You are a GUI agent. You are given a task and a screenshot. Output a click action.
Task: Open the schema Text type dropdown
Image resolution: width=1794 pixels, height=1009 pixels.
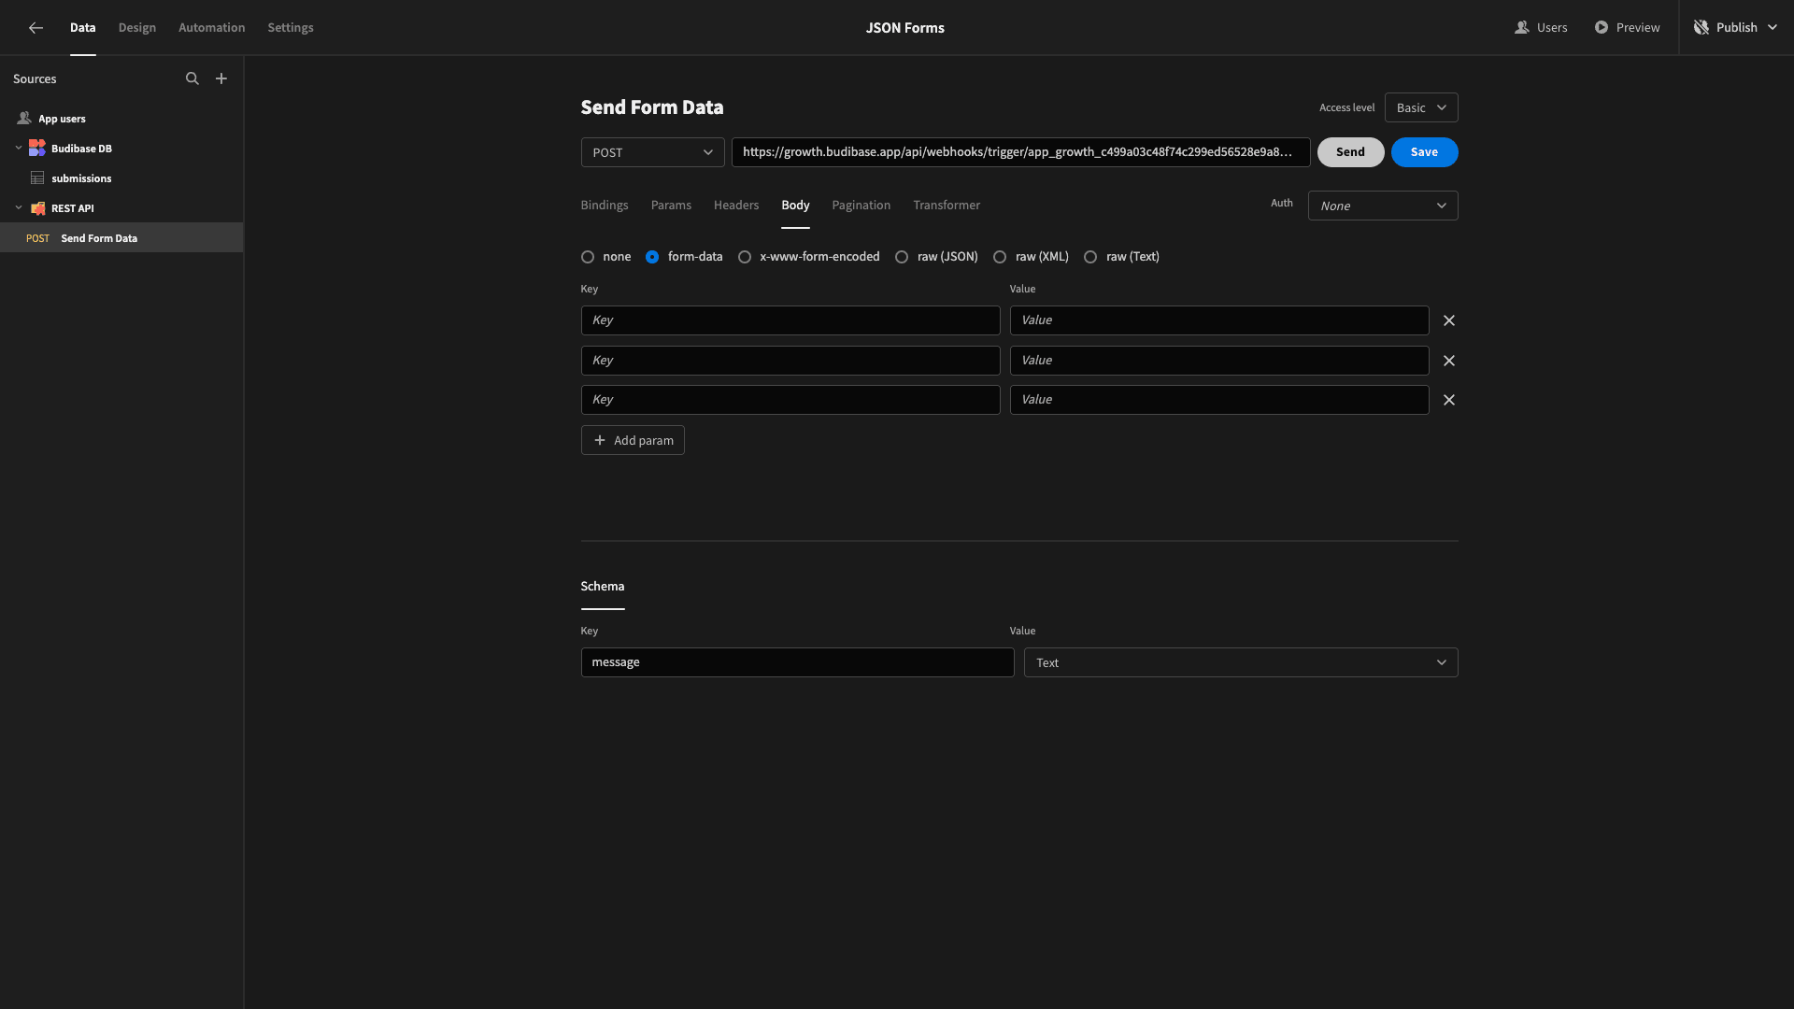(1241, 662)
